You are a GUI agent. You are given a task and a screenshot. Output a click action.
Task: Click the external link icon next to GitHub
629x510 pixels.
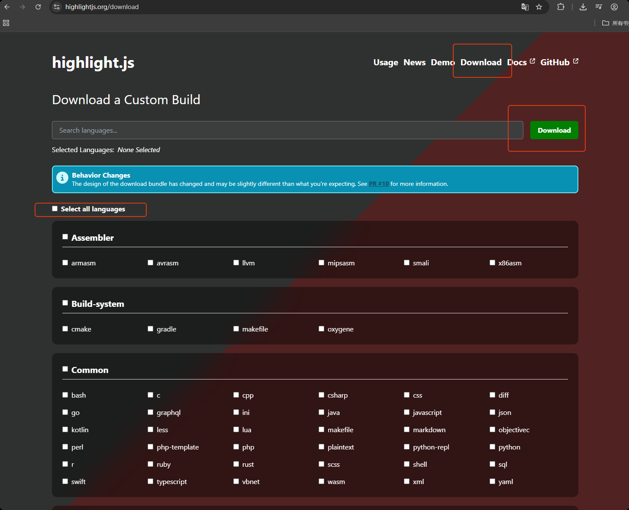(576, 61)
